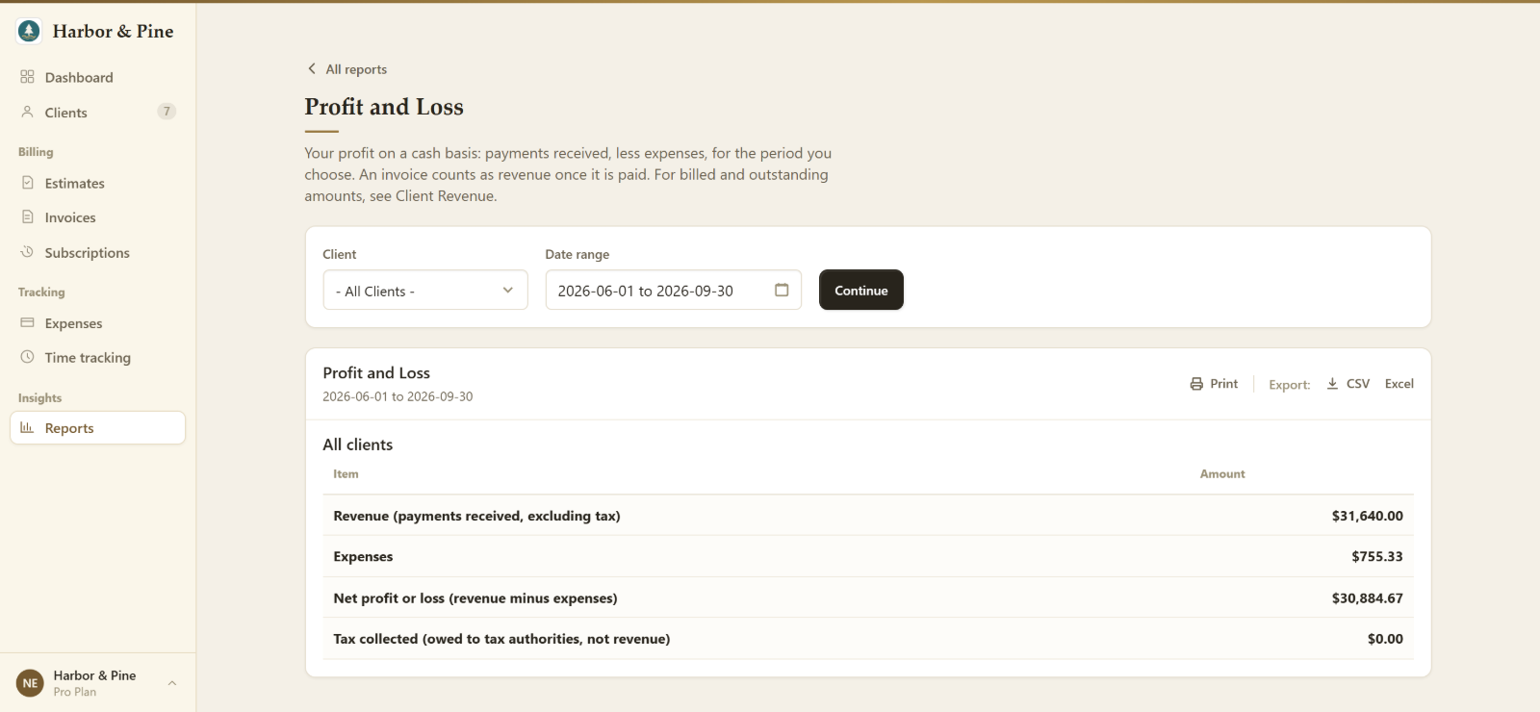Viewport: 1540px width, 712px height.
Task: Click the Pro Plan label
Action: coord(75,692)
